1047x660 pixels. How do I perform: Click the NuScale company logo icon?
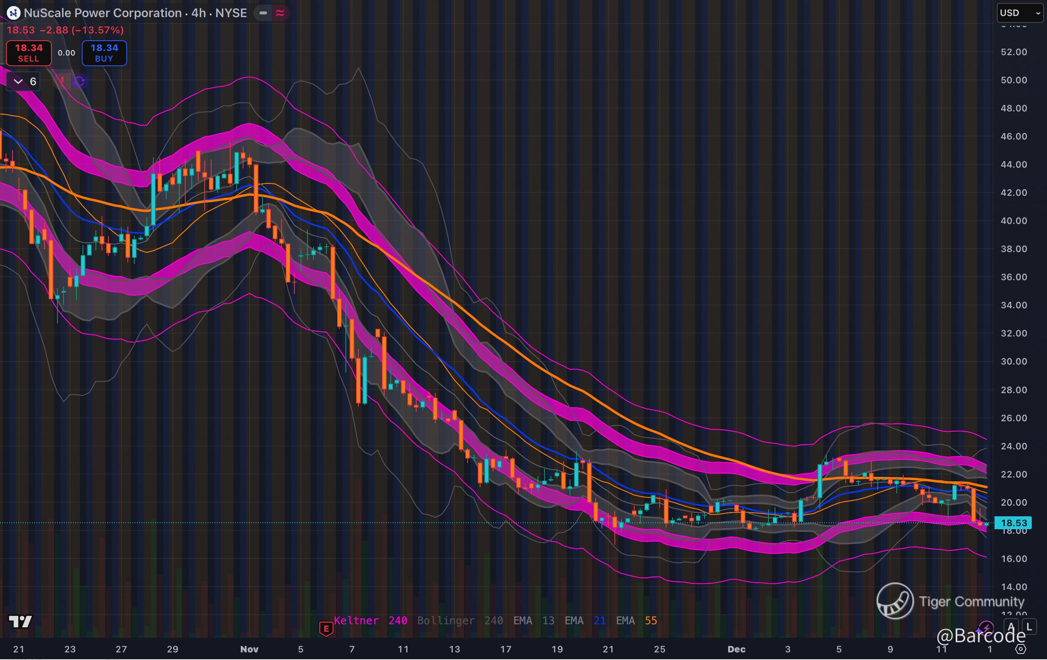tap(13, 13)
